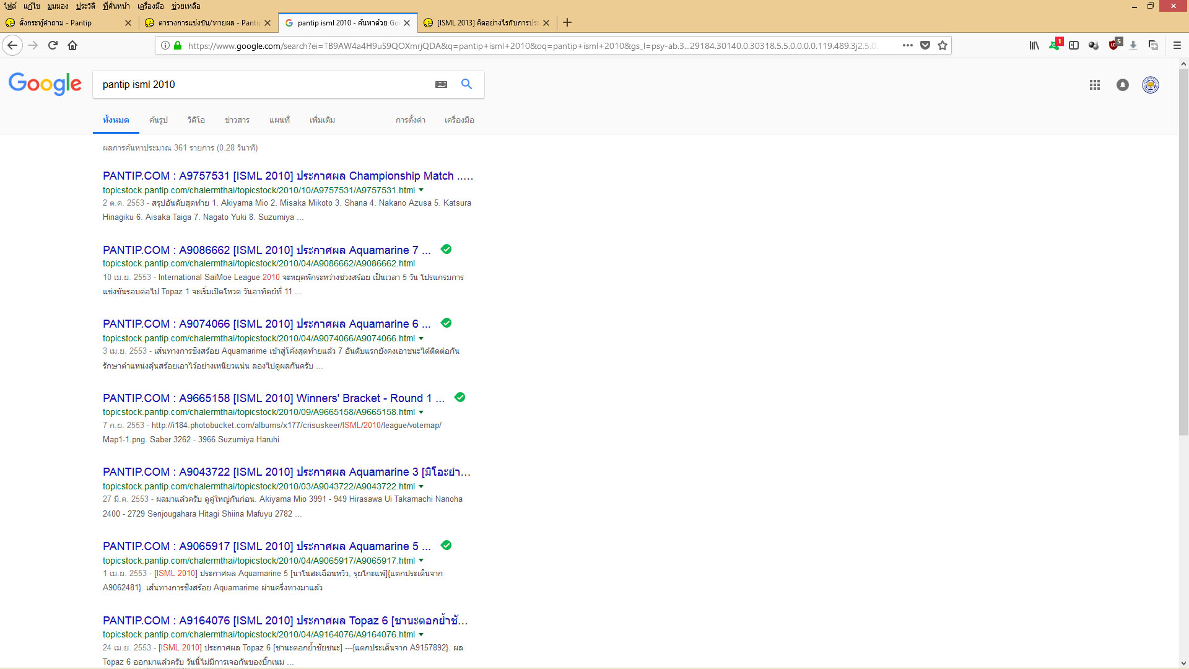The width and height of the screenshot is (1189, 669).
Task: Expand dropdown arrow under Topaz 6 result URL
Action: point(421,634)
